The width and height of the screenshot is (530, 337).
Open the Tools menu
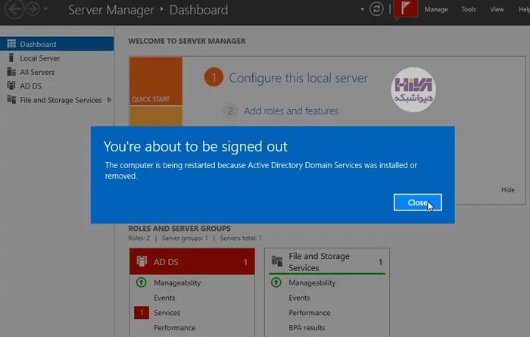coord(469,9)
